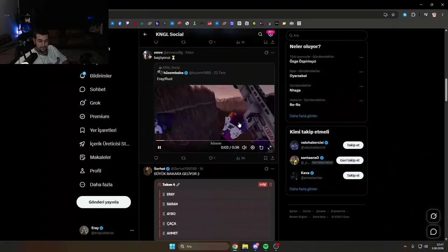The width and height of the screenshot is (448, 252).
Task: Mute the video with the speaker icon
Action: pos(244,148)
